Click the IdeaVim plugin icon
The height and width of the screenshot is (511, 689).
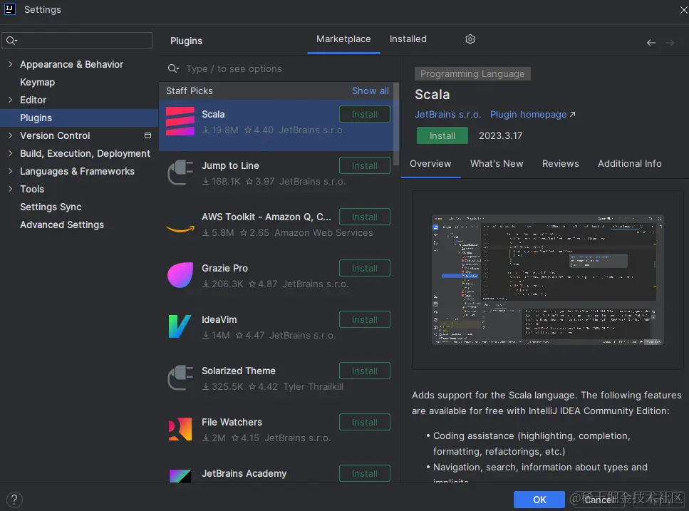click(180, 326)
